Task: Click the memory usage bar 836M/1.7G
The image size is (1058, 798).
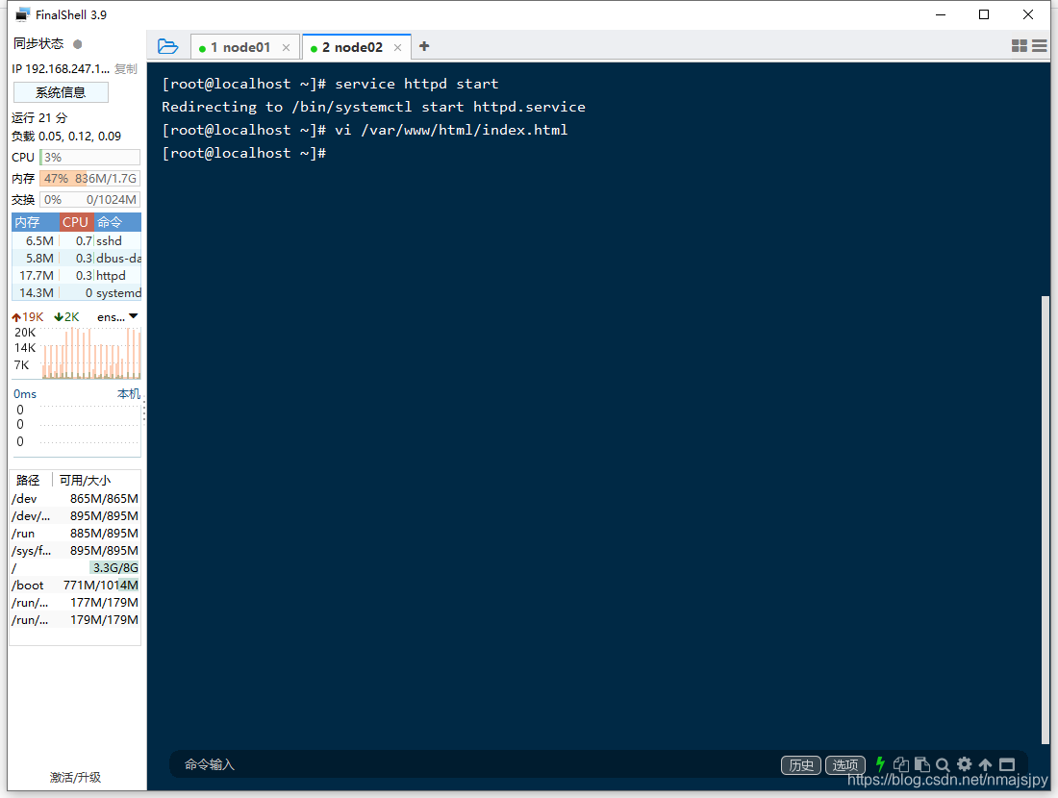Action: click(x=89, y=179)
